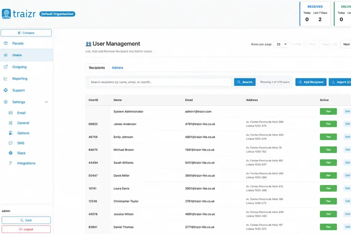The height and width of the screenshot is (234, 351).
Task: Click the Name column header
Action: [x=117, y=100]
